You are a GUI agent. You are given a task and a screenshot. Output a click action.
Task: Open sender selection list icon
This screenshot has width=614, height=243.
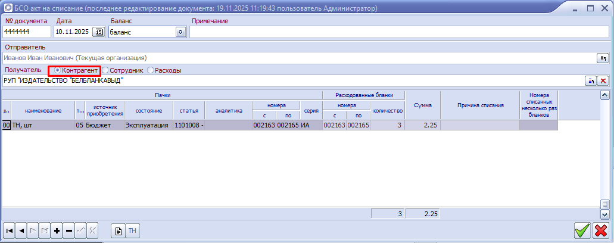click(602, 58)
